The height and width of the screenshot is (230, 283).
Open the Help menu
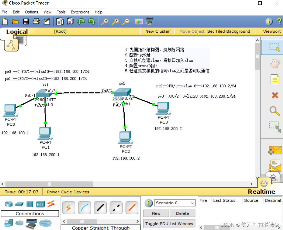coord(98,12)
